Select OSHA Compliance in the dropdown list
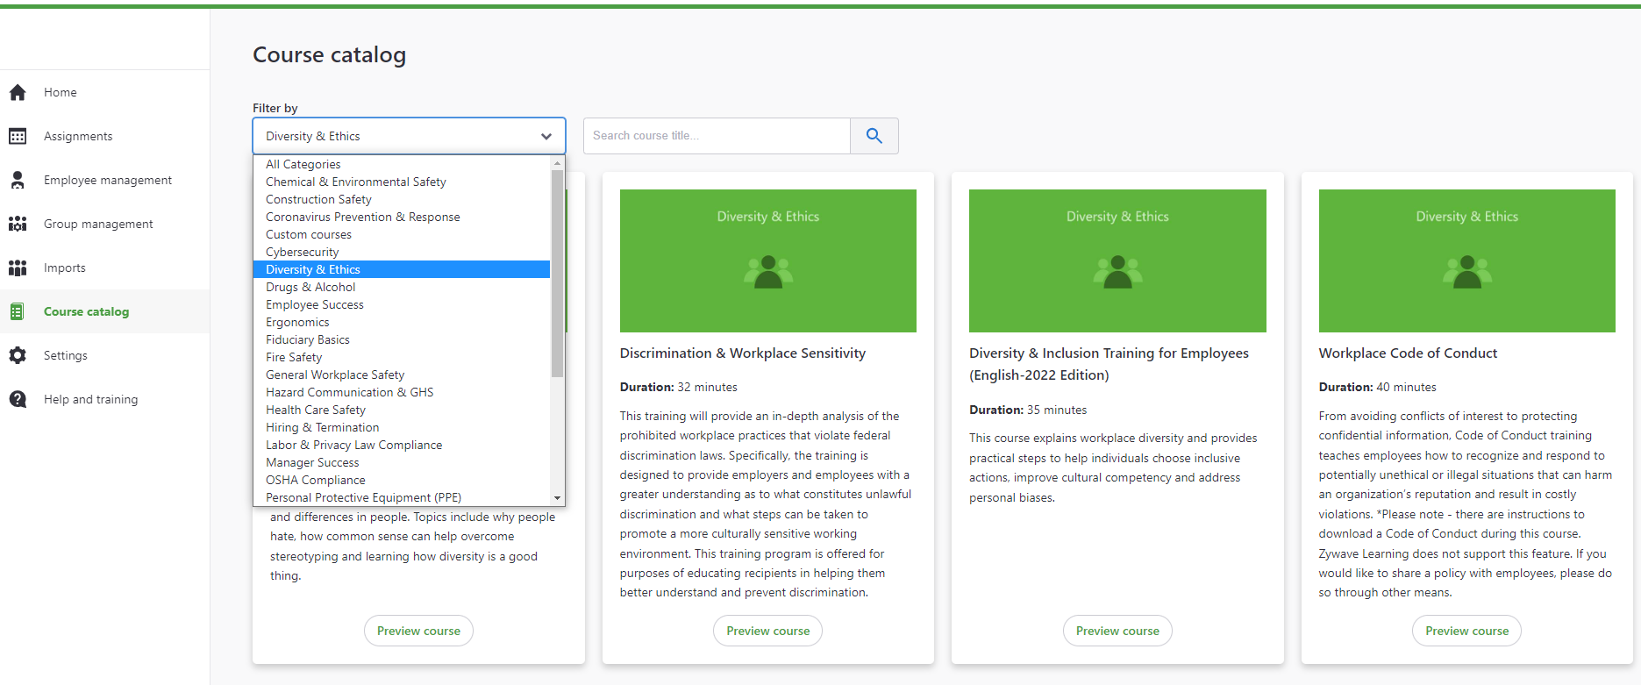The height and width of the screenshot is (685, 1641). (315, 480)
